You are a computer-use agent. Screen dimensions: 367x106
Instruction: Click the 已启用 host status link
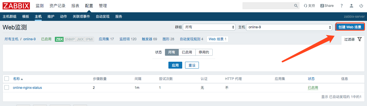46,39
